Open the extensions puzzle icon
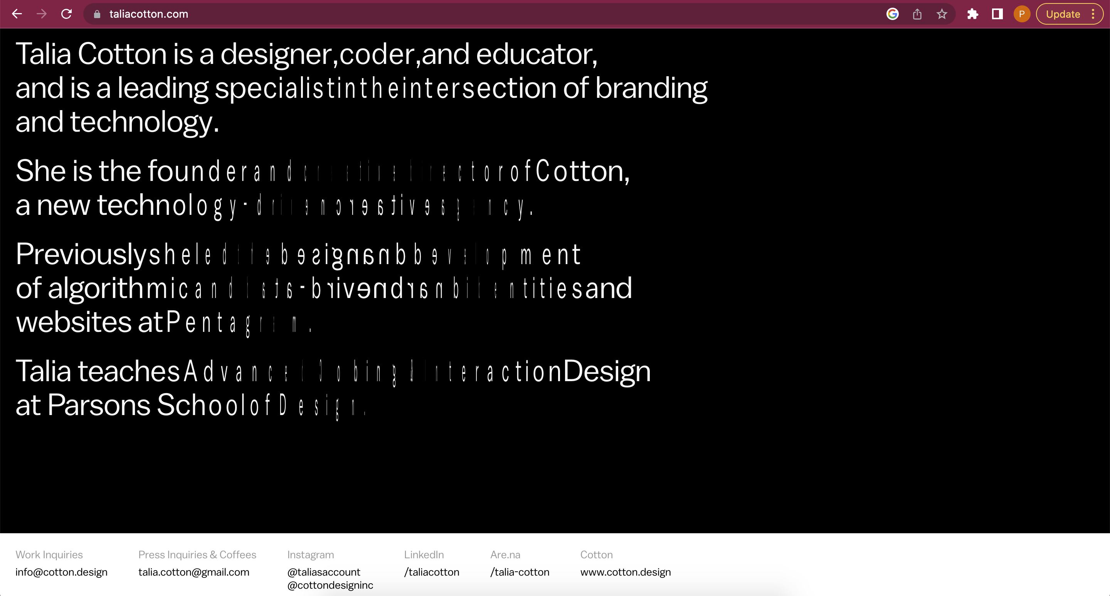This screenshot has width=1110, height=596. click(972, 14)
